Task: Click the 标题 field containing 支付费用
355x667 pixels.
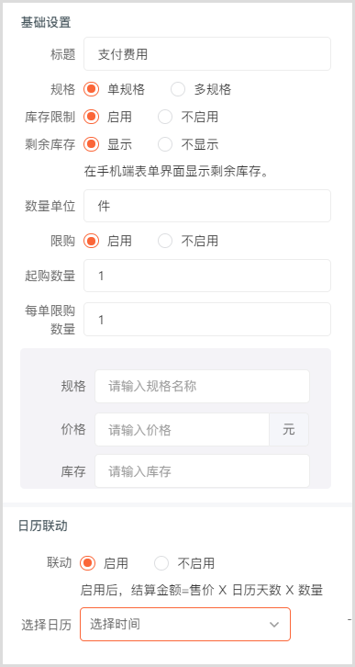Action: point(207,53)
